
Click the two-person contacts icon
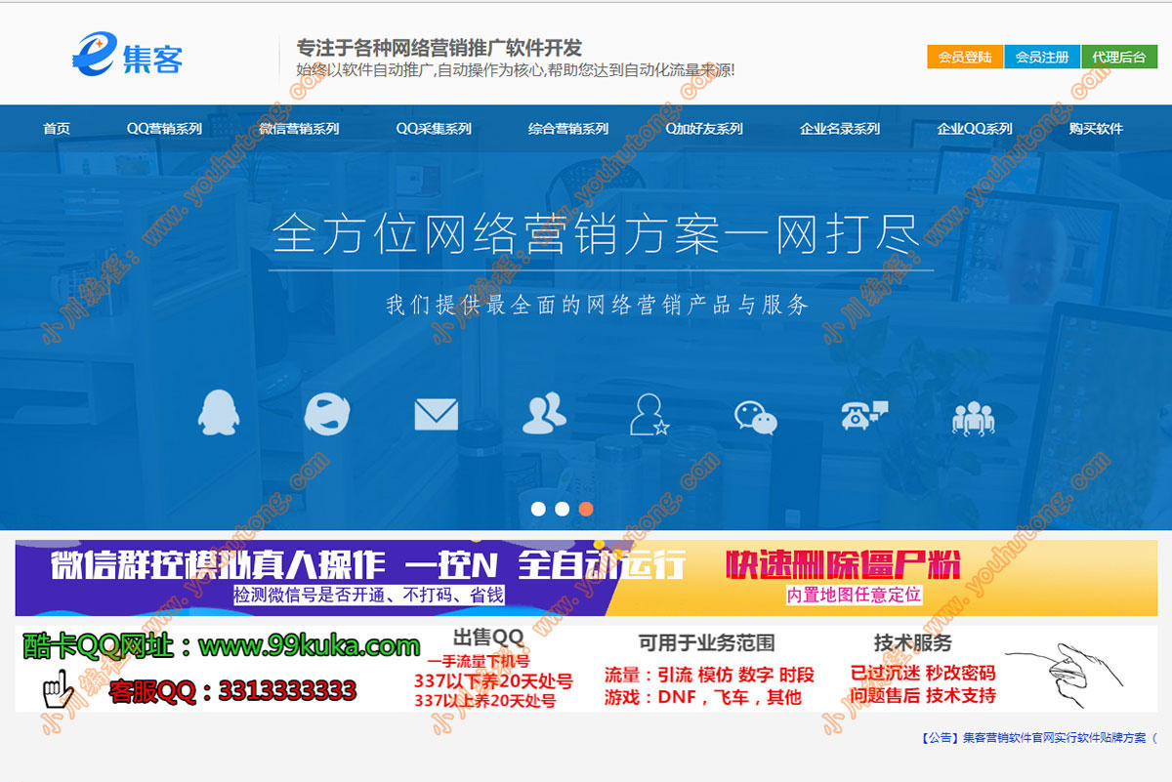(x=544, y=413)
